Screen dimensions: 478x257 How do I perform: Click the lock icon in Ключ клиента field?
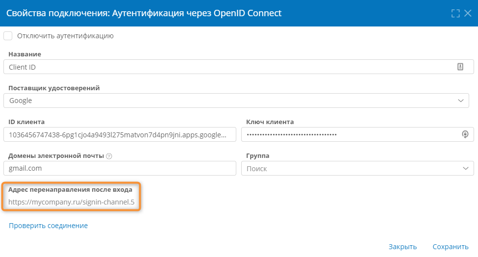(x=465, y=134)
